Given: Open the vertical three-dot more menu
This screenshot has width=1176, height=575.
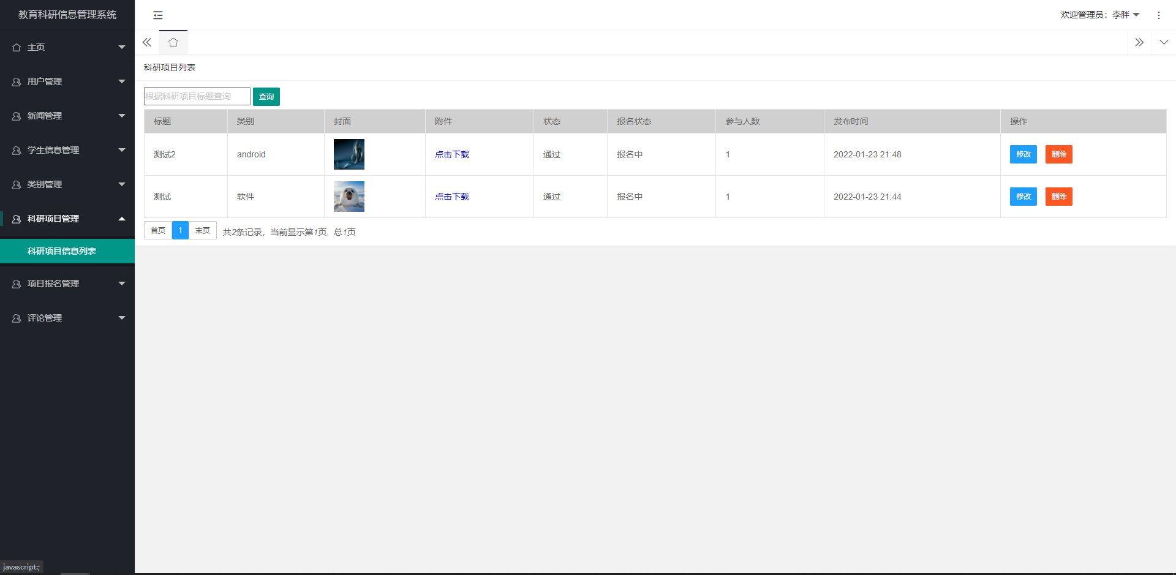Looking at the screenshot, I should click(x=1158, y=15).
